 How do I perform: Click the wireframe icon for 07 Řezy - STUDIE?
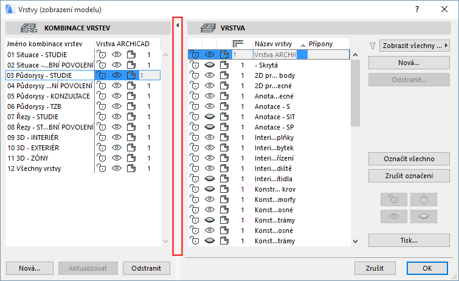[x=131, y=117]
